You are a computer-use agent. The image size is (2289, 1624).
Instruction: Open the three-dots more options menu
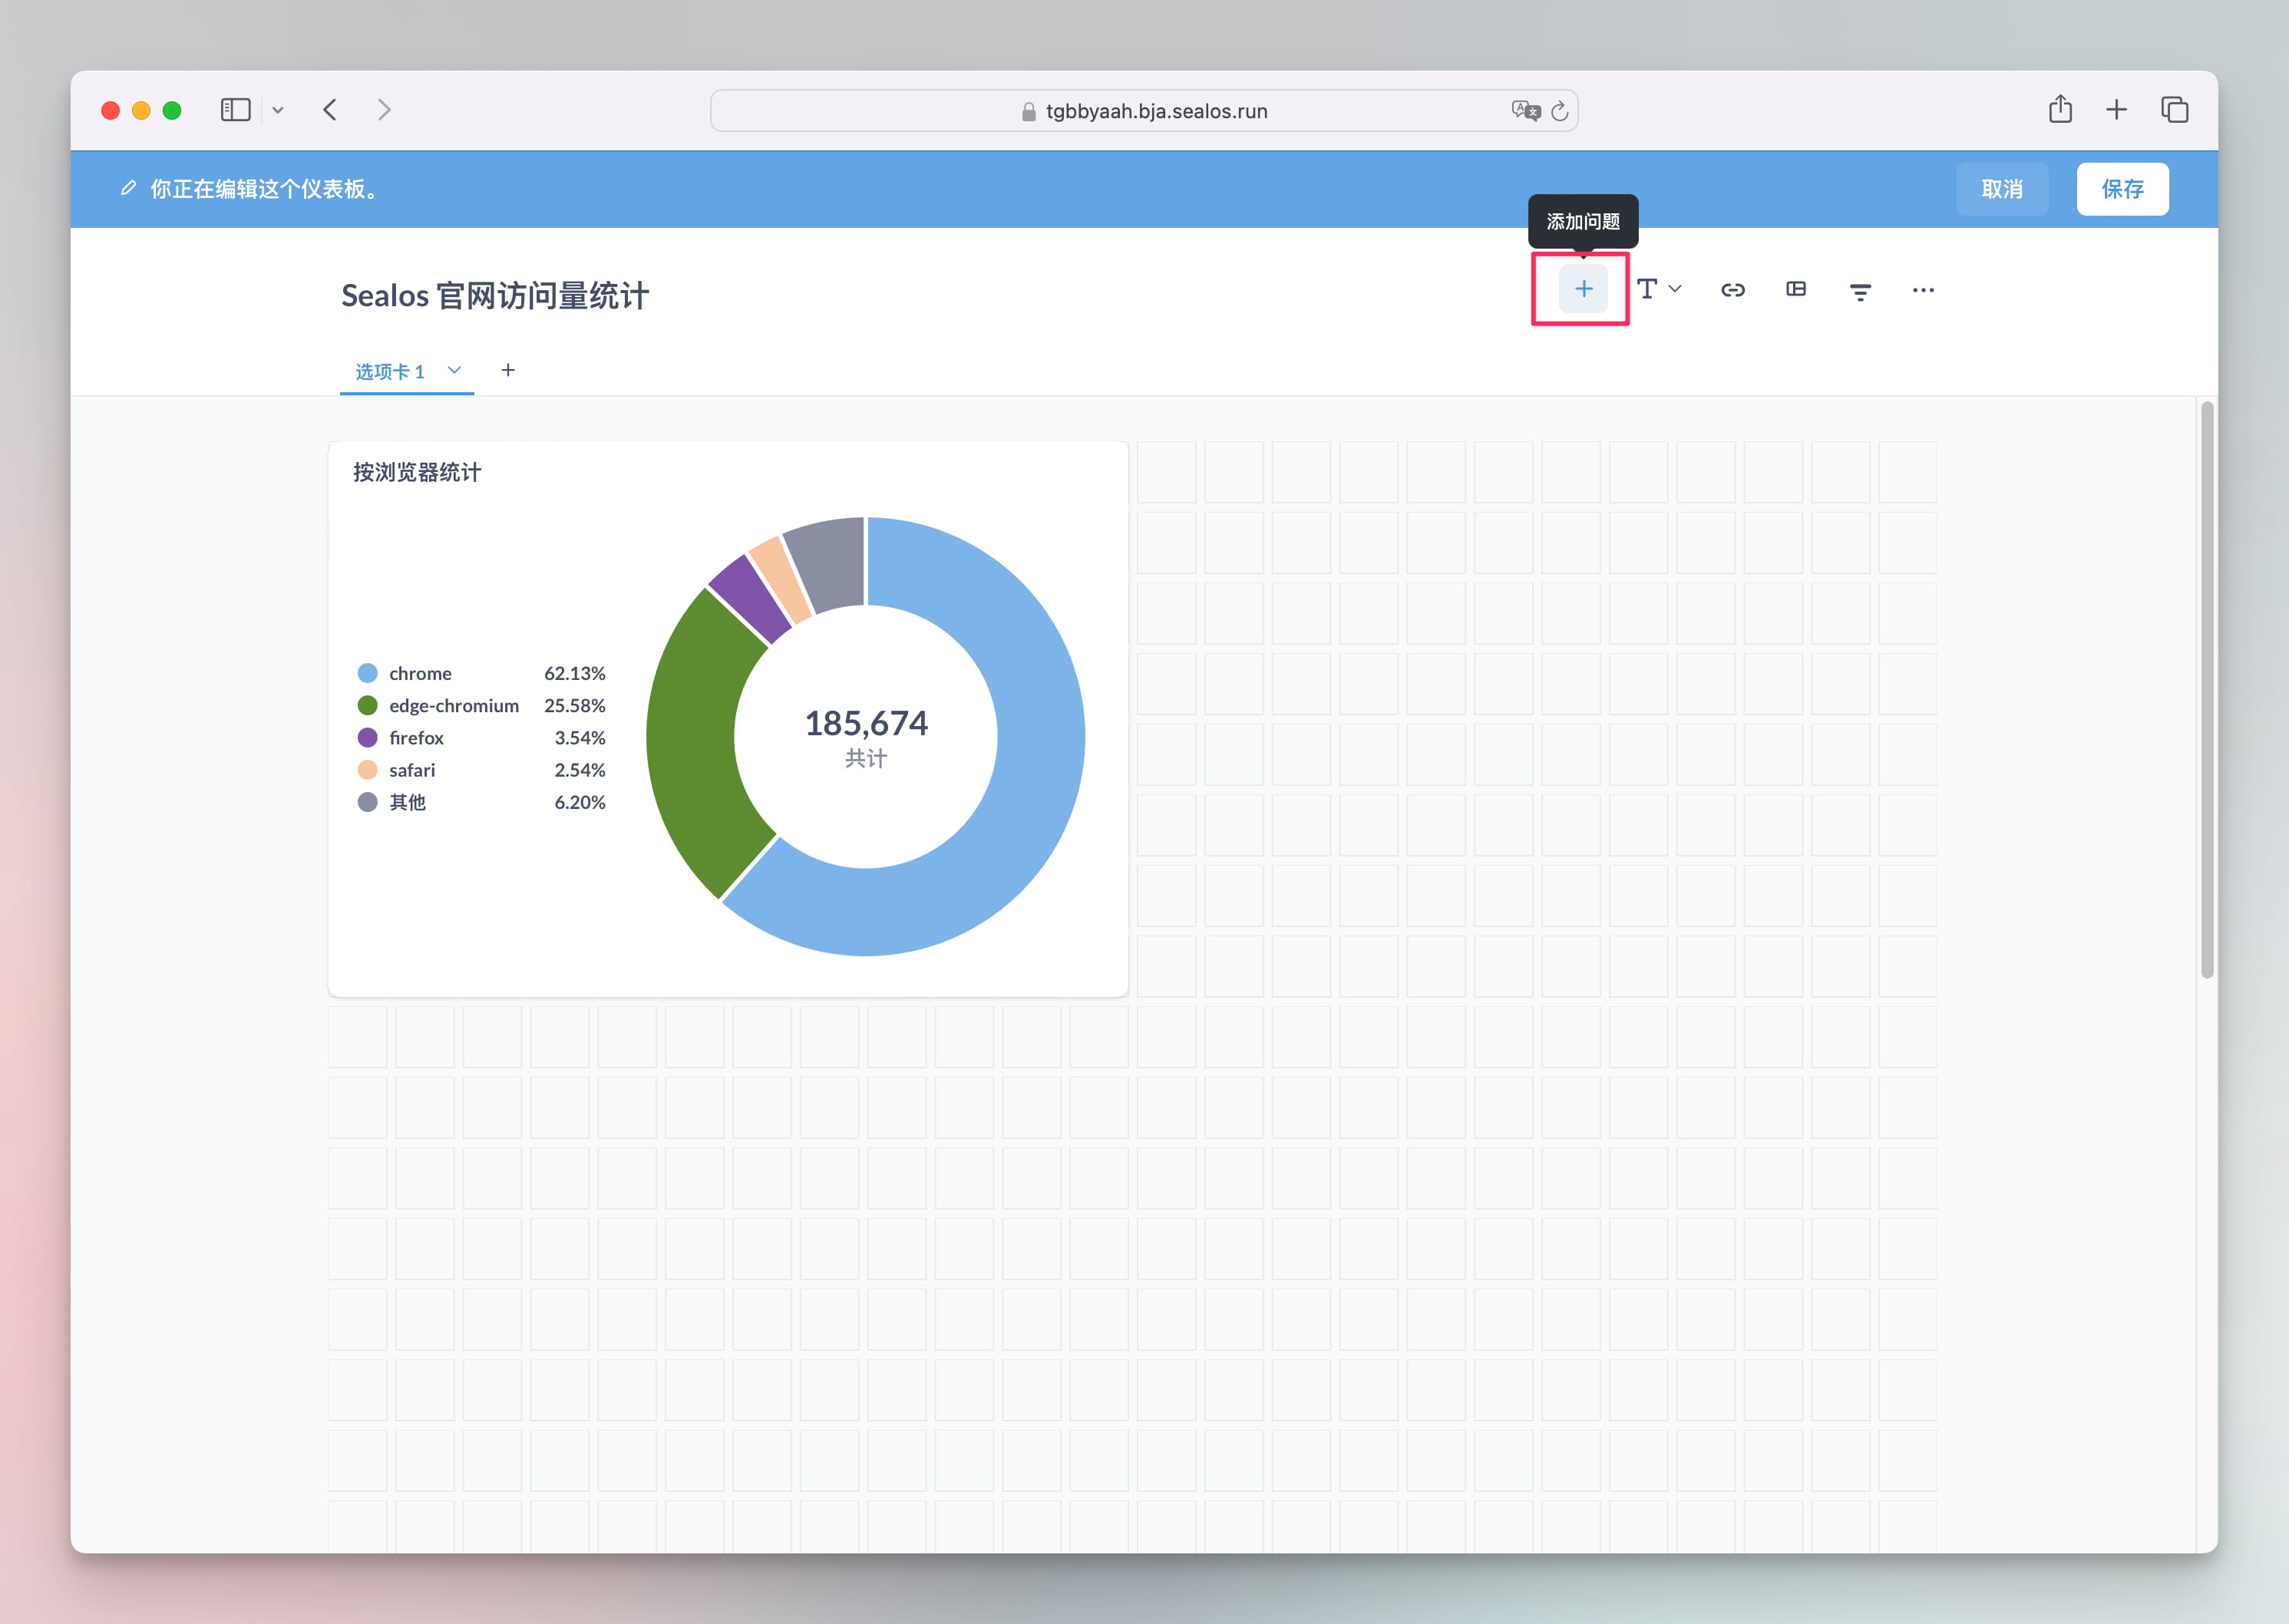tap(1922, 290)
